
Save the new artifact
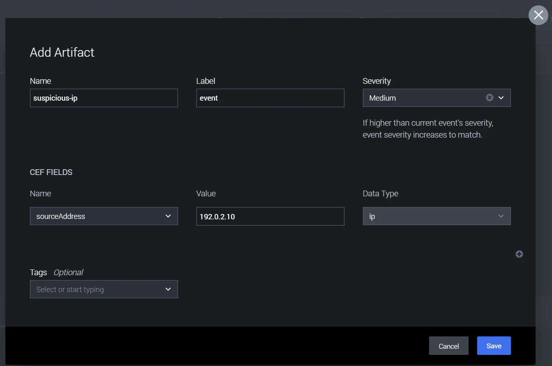494,346
